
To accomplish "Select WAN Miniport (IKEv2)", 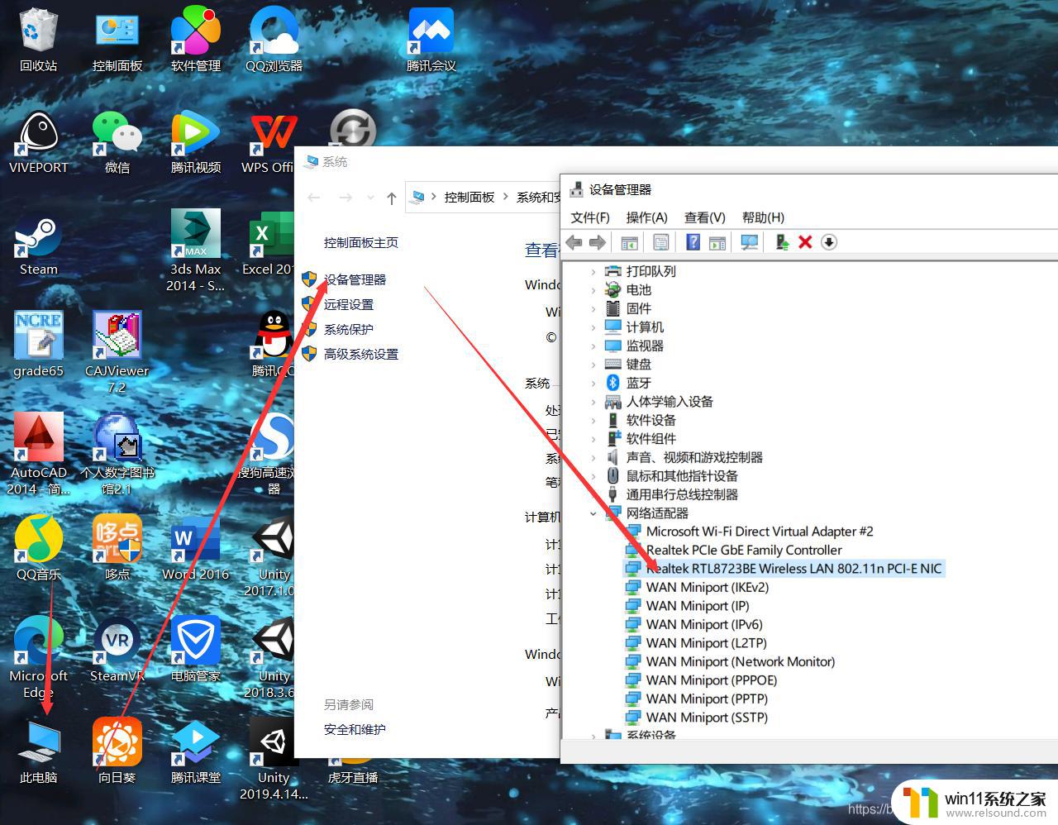I will point(708,588).
